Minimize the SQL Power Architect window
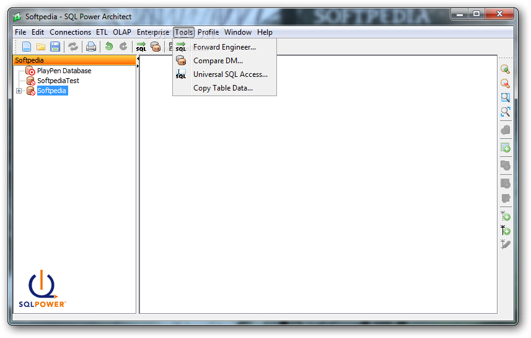The height and width of the screenshot is (338, 531). coord(460,14)
